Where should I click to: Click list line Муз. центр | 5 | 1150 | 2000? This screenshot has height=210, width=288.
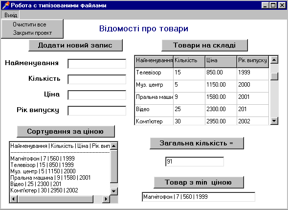point(43,171)
